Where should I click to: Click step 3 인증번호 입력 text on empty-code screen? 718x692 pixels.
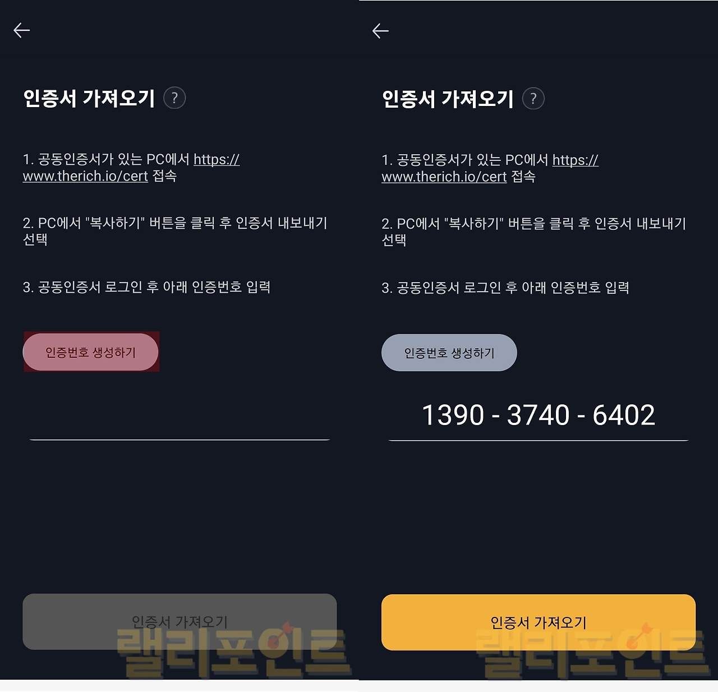(x=146, y=287)
